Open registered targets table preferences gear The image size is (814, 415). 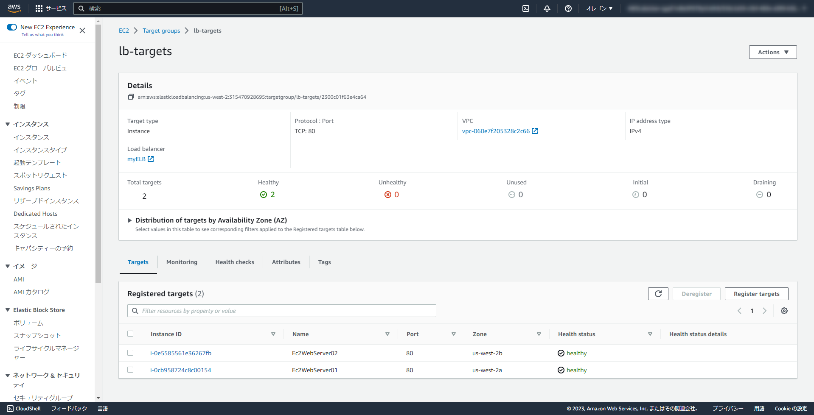[x=784, y=310]
